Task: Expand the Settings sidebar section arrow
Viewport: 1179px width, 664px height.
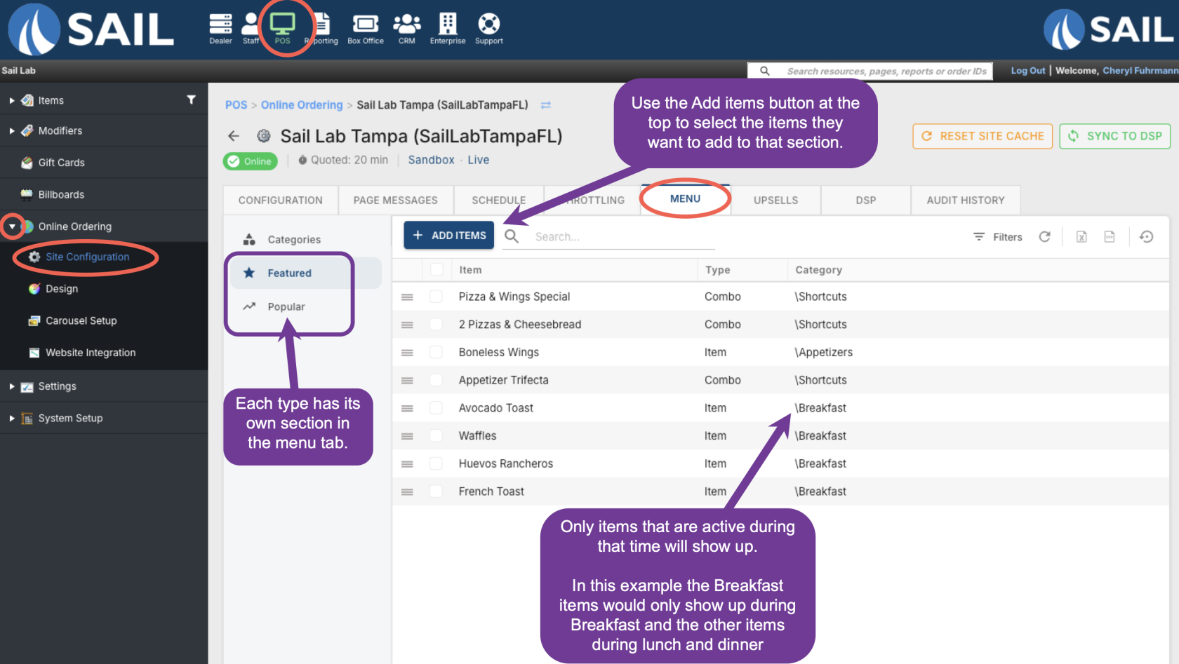Action: click(12, 386)
